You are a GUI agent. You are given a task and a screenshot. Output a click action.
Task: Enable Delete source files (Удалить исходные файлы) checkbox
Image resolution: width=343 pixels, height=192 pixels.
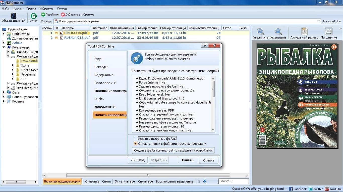coord(136,138)
